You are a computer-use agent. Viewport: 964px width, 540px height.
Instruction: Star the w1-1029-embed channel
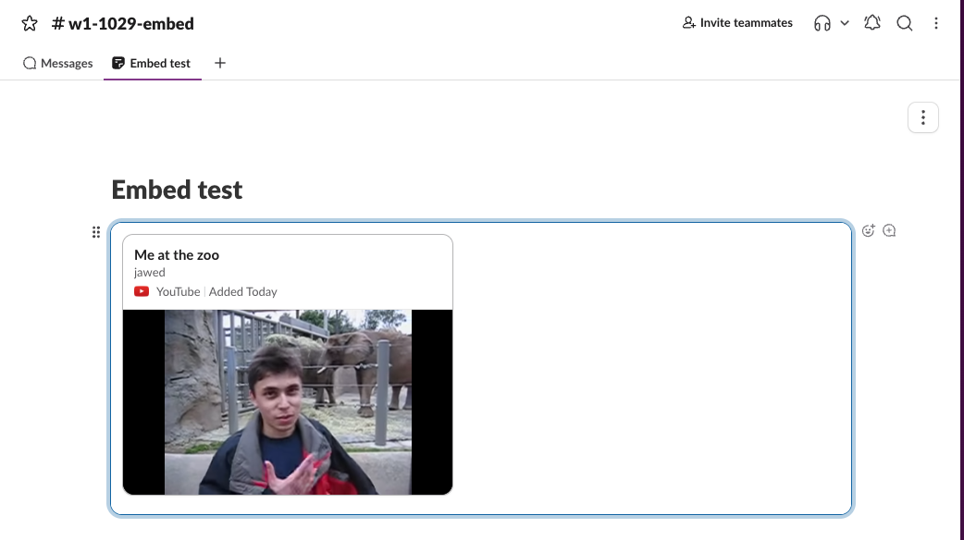[x=30, y=23]
